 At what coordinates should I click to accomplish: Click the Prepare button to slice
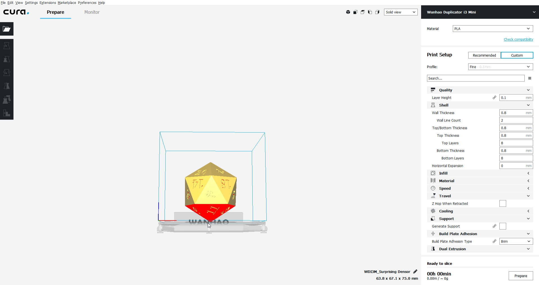tap(521, 276)
